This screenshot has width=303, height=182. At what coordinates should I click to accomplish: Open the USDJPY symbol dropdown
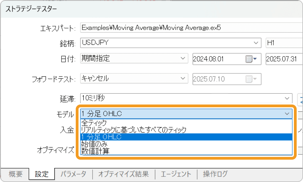click(x=256, y=43)
